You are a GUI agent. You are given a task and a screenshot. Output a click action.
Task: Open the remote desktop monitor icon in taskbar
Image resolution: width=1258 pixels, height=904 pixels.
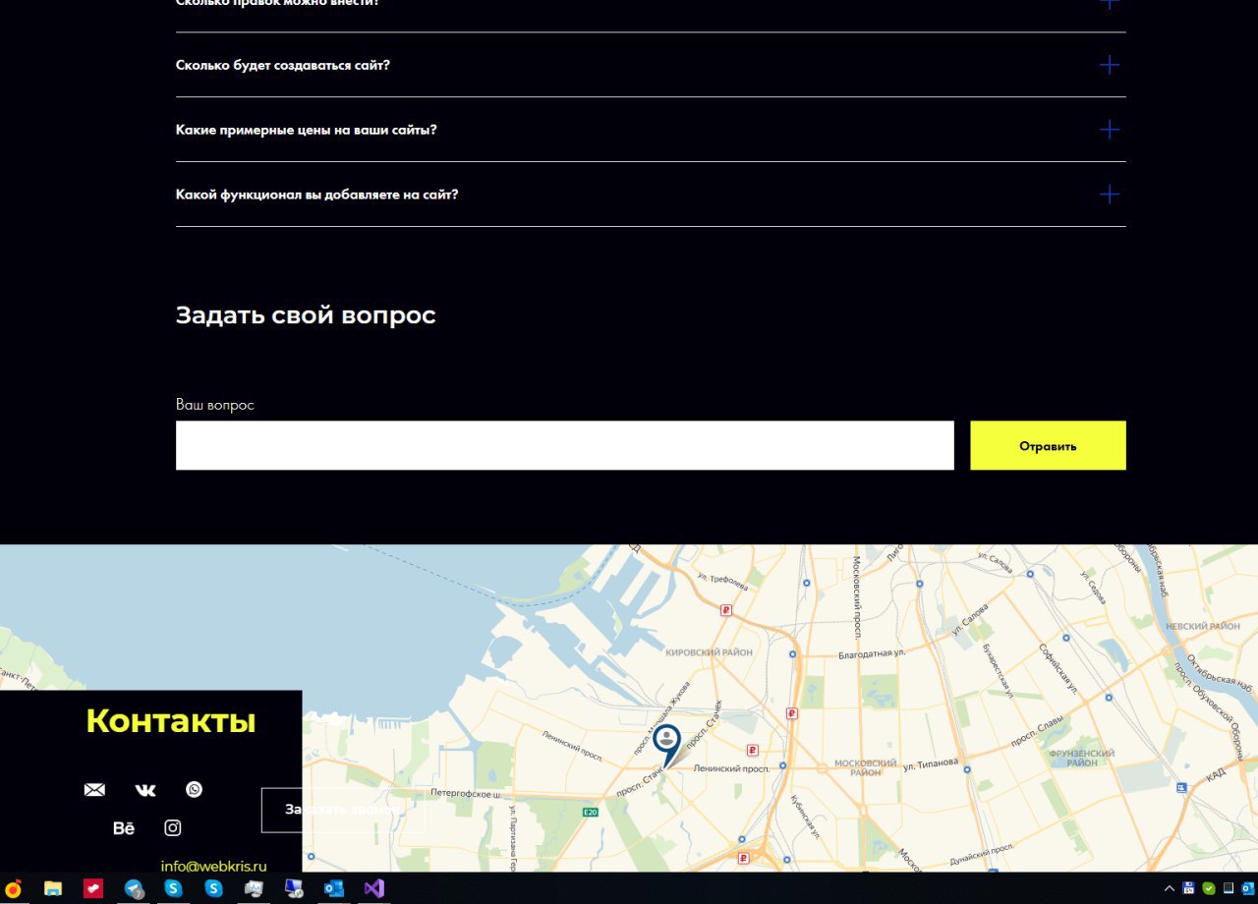tap(294, 888)
